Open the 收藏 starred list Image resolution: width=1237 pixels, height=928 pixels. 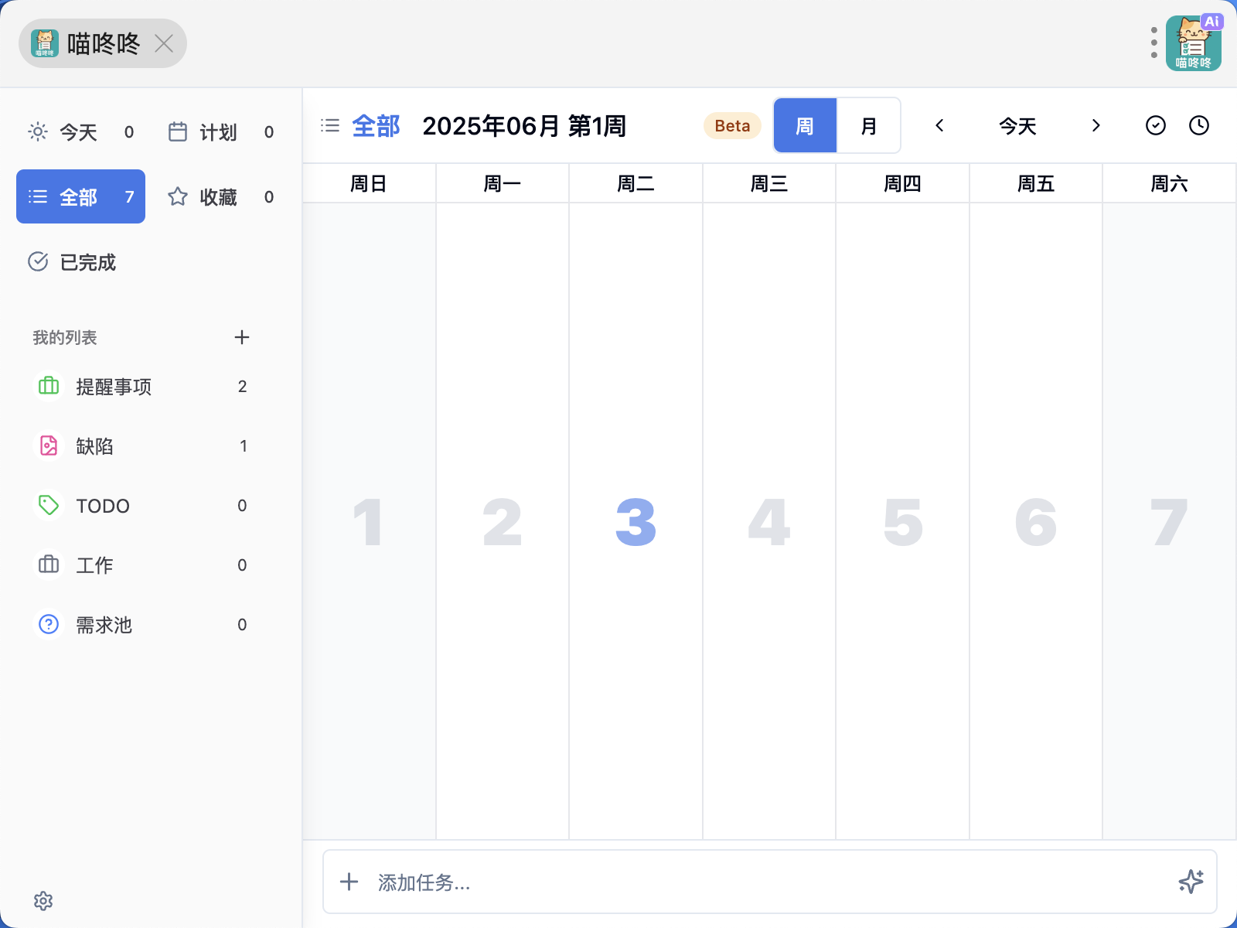221,196
